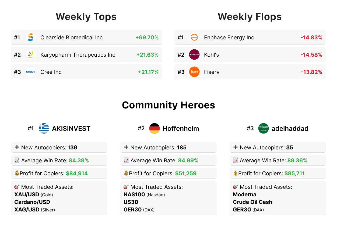Open the AKISINVEST trader profile name

(71, 129)
